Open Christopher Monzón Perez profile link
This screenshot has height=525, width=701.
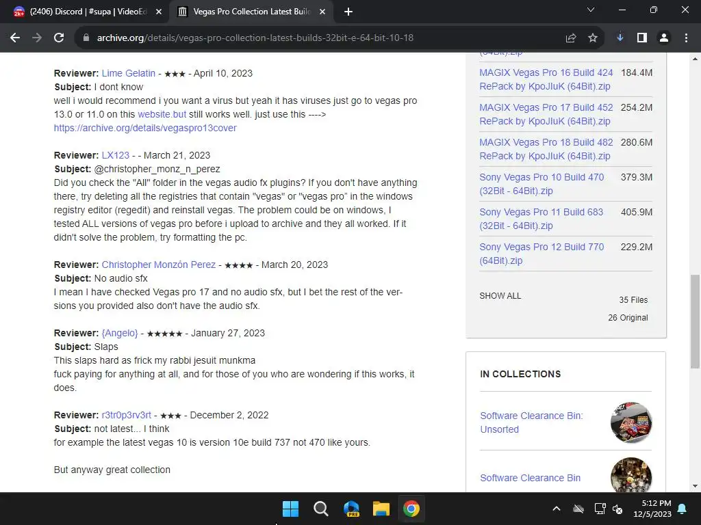tap(158, 265)
